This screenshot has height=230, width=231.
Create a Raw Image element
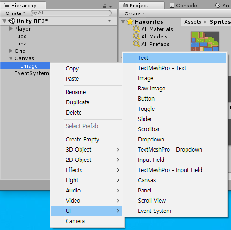point(175,89)
